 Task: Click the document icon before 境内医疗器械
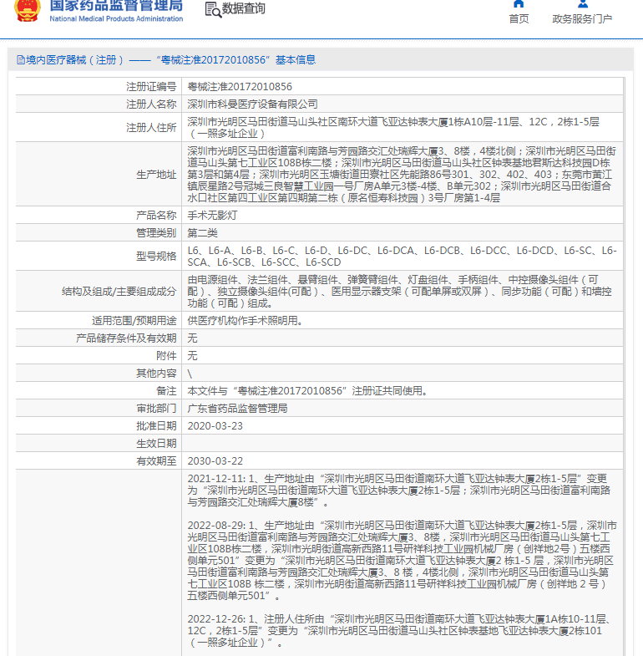pos(21,60)
